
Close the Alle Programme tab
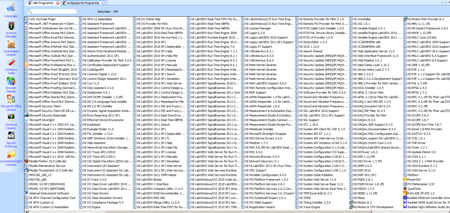click(58, 3)
